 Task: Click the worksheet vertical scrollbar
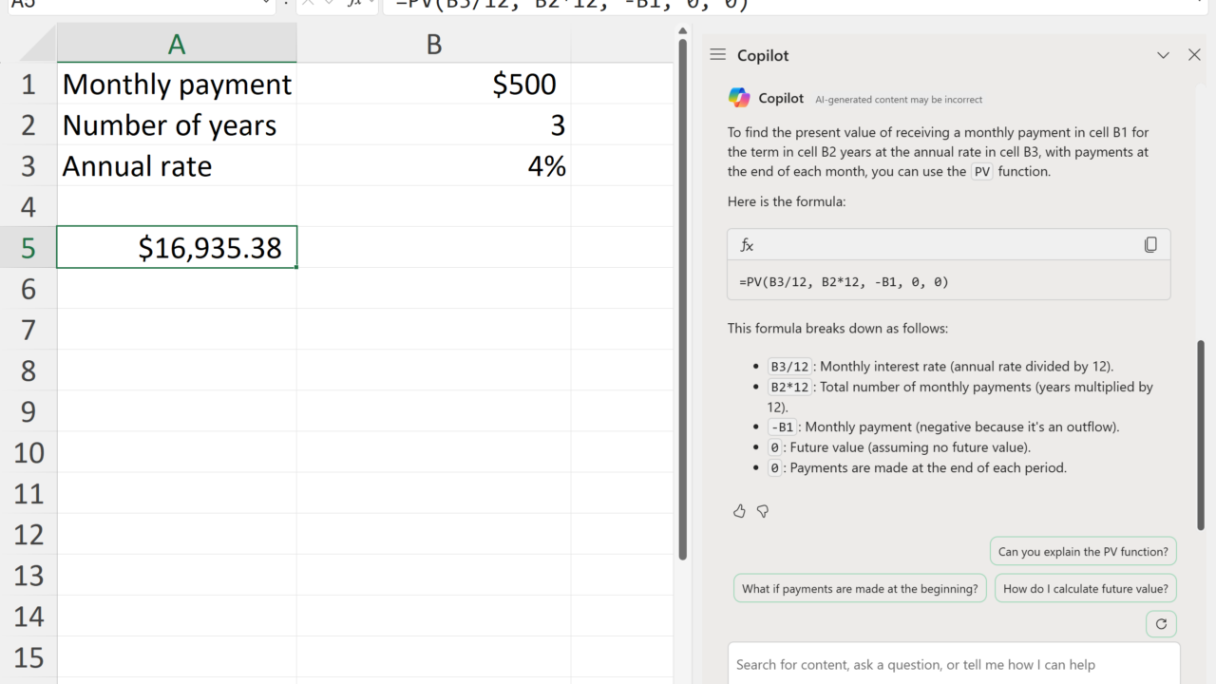coord(682,299)
